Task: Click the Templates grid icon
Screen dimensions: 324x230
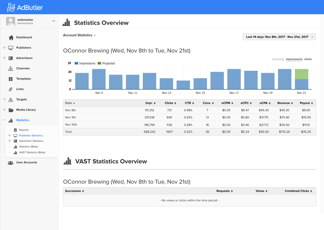Action: pyautogui.click(x=11, y=79)
